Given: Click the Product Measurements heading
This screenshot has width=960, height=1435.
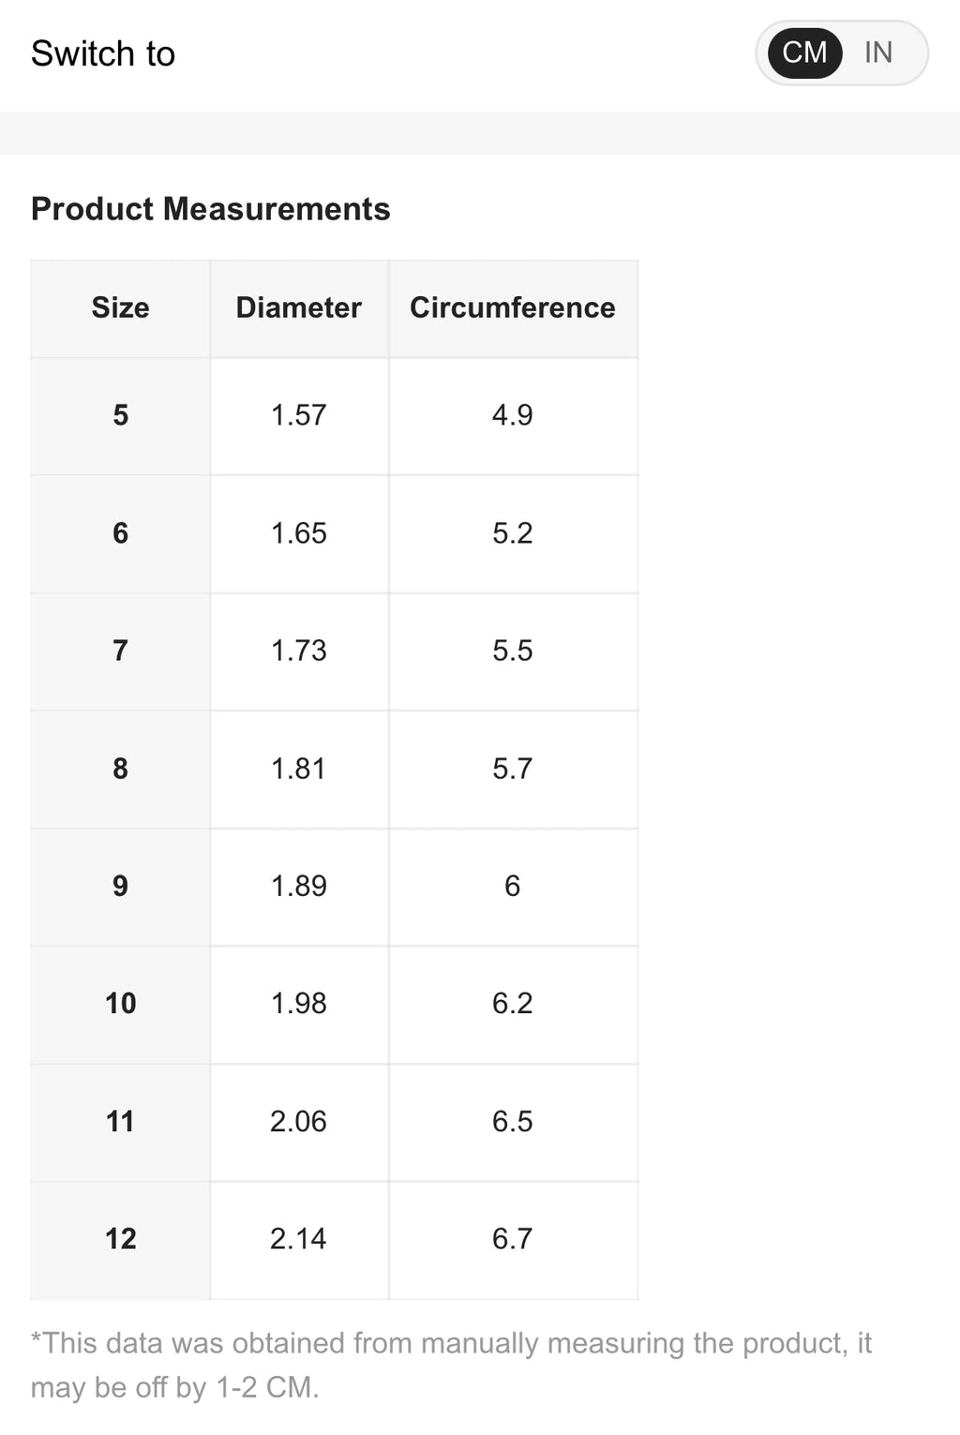Looking at the screenshot, I should click(x=210, y=209).
